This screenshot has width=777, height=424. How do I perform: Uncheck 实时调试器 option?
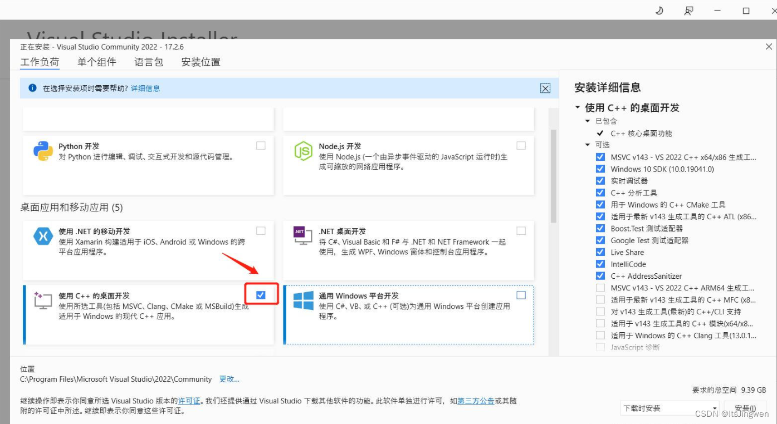[600, 181]
